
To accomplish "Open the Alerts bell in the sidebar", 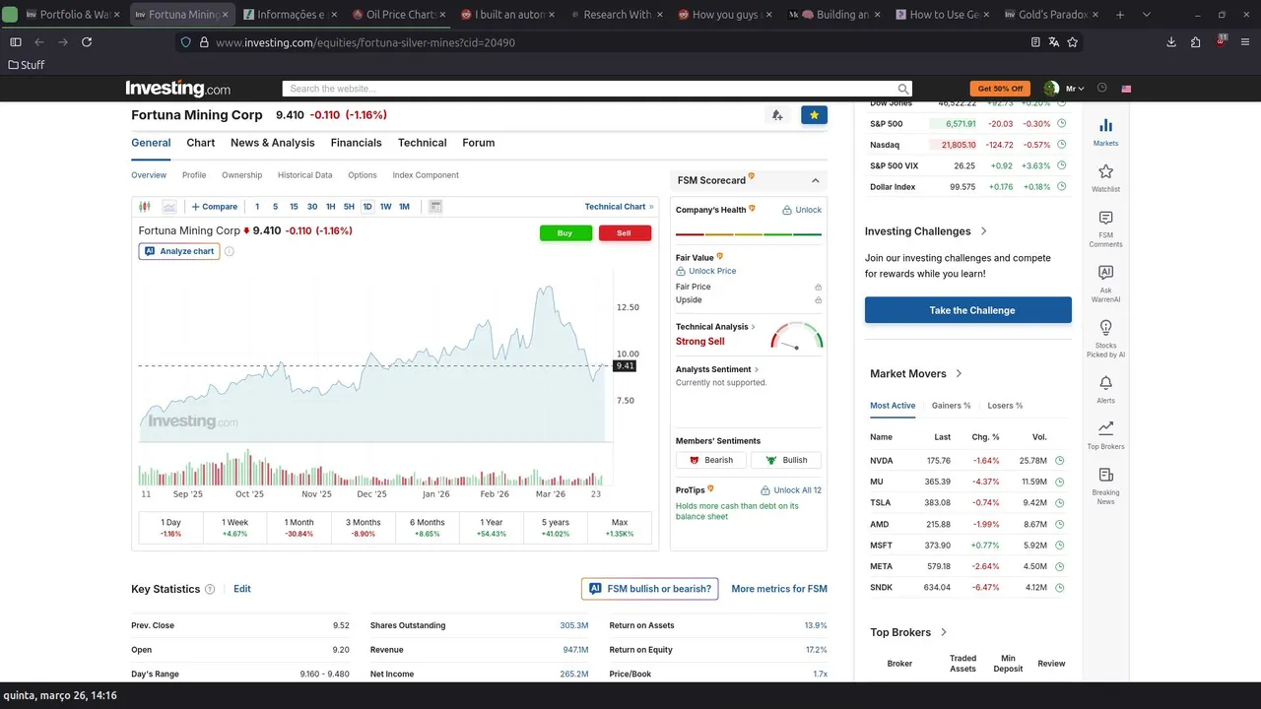I will 1105,383.
